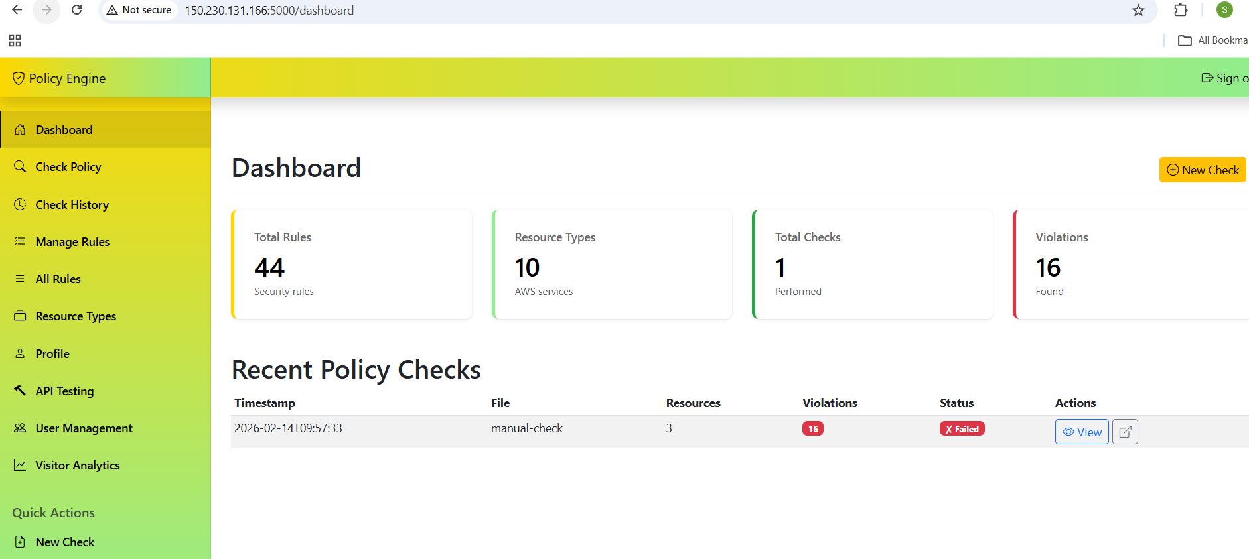View the manual-check policy result
The image size is (1249, 559).
click(x=1082, y=432)
